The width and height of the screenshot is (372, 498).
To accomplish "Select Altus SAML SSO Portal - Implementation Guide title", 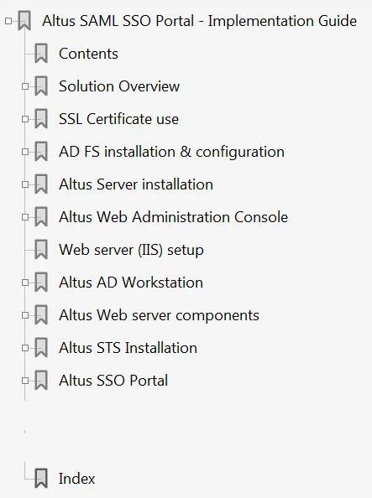I will tap(200, 21).
